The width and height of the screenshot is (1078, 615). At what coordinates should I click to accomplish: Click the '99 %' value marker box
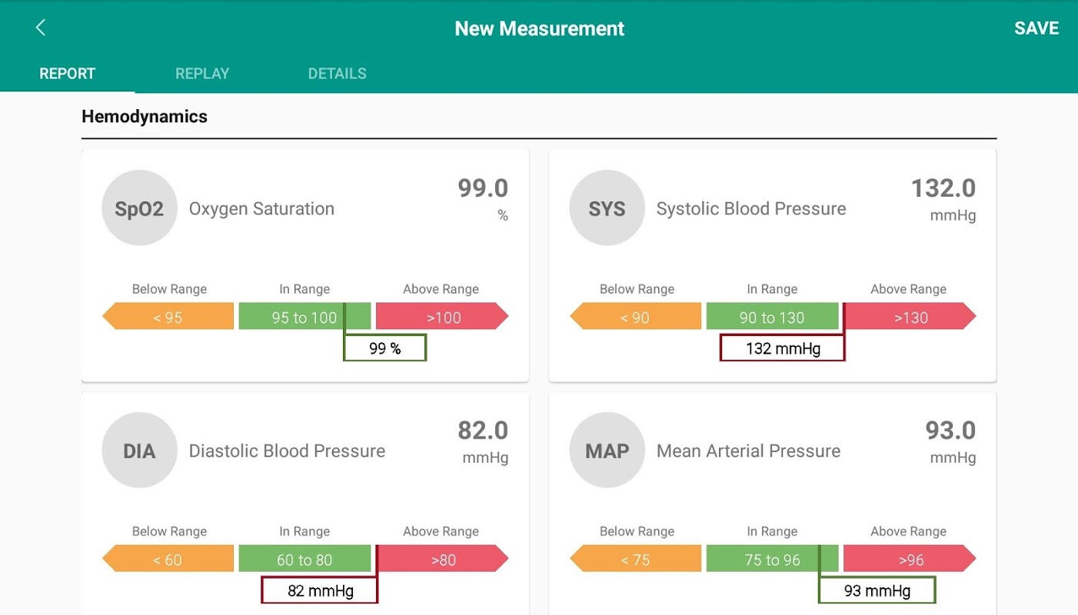coord(384,348)
